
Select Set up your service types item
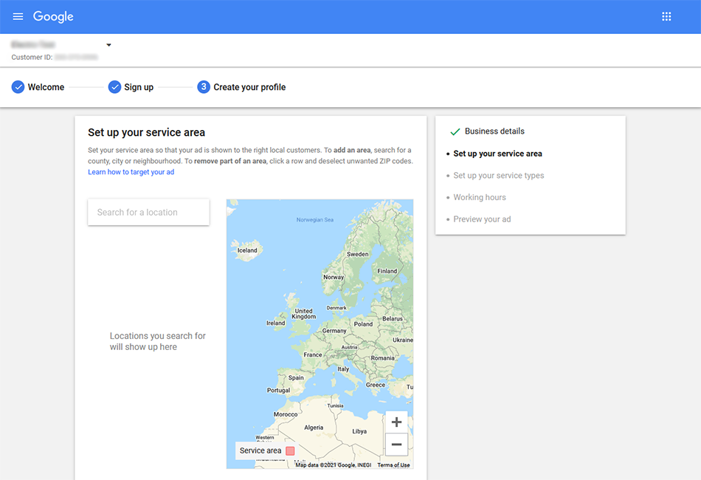[x=499, y=175]
